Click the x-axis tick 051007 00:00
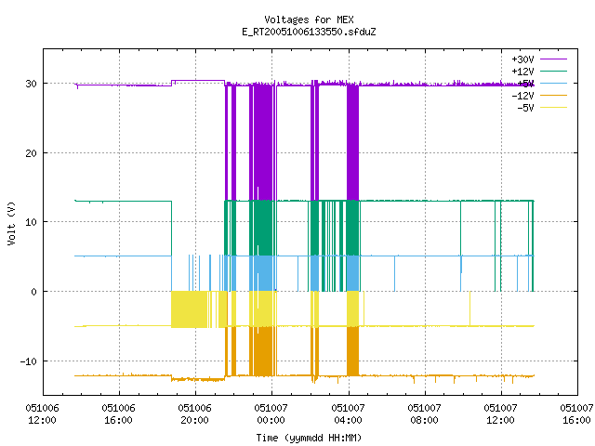This screenshot has height=446, width=595. pyautogui.click(x=271, y=414)
